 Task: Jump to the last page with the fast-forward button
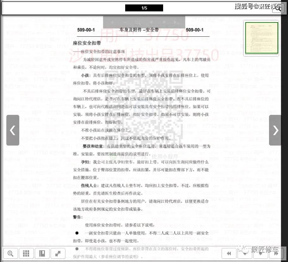[276, 253]
